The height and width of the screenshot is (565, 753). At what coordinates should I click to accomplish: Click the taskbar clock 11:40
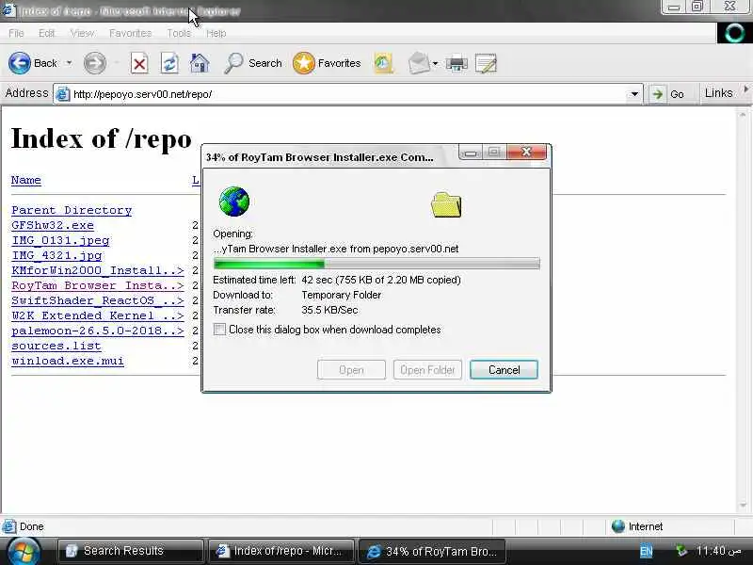pos(719,551)
